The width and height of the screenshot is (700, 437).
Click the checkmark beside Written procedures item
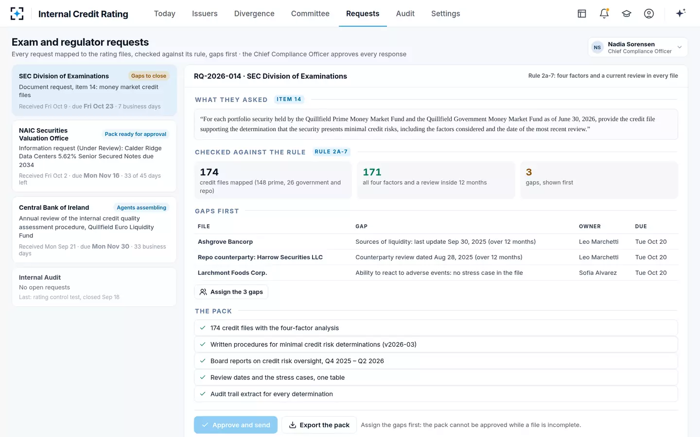pos(203,344)
